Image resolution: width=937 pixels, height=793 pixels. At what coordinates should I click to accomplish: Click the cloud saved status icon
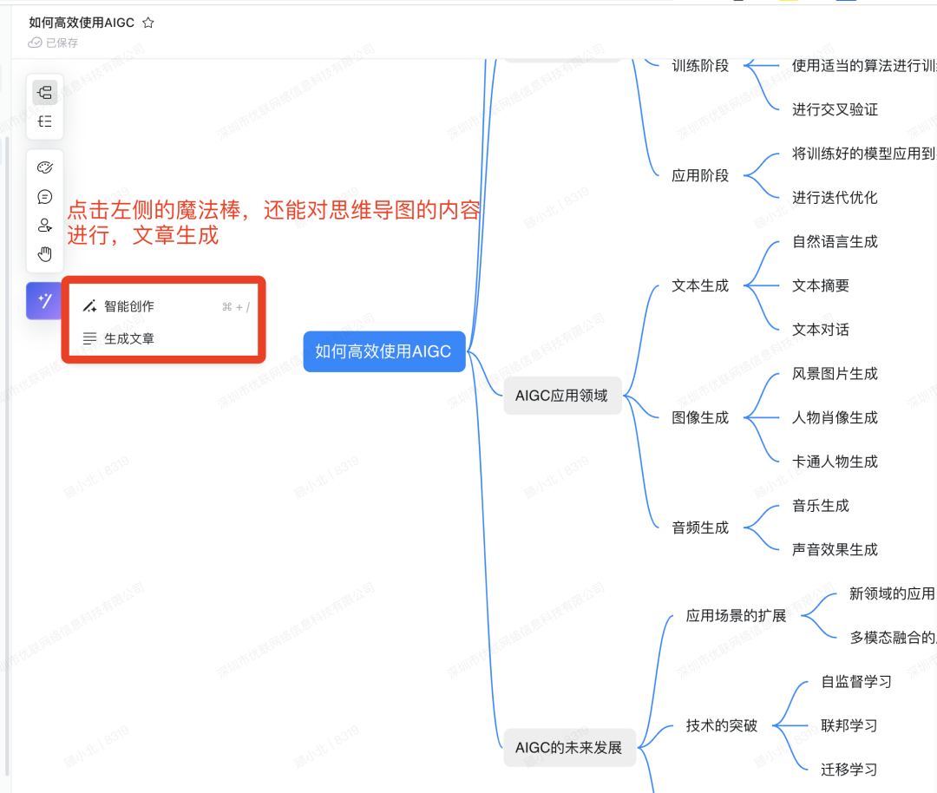tap(35, 43)
